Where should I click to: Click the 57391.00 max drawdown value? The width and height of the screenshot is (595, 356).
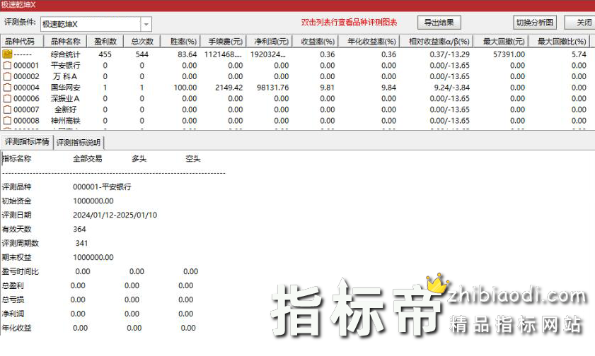pos(509,54)
